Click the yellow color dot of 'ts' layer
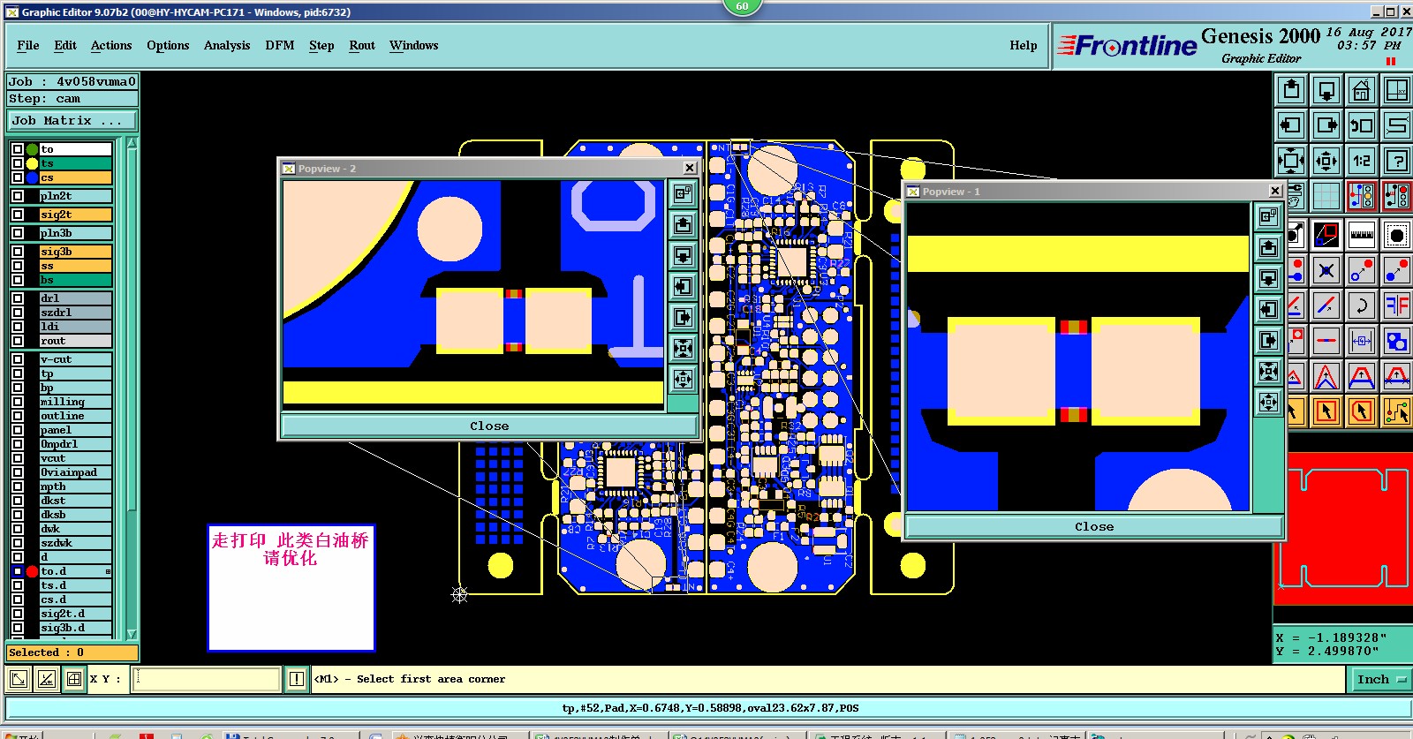This screenshot has width=1413, height=739. [x=33, y=163]
